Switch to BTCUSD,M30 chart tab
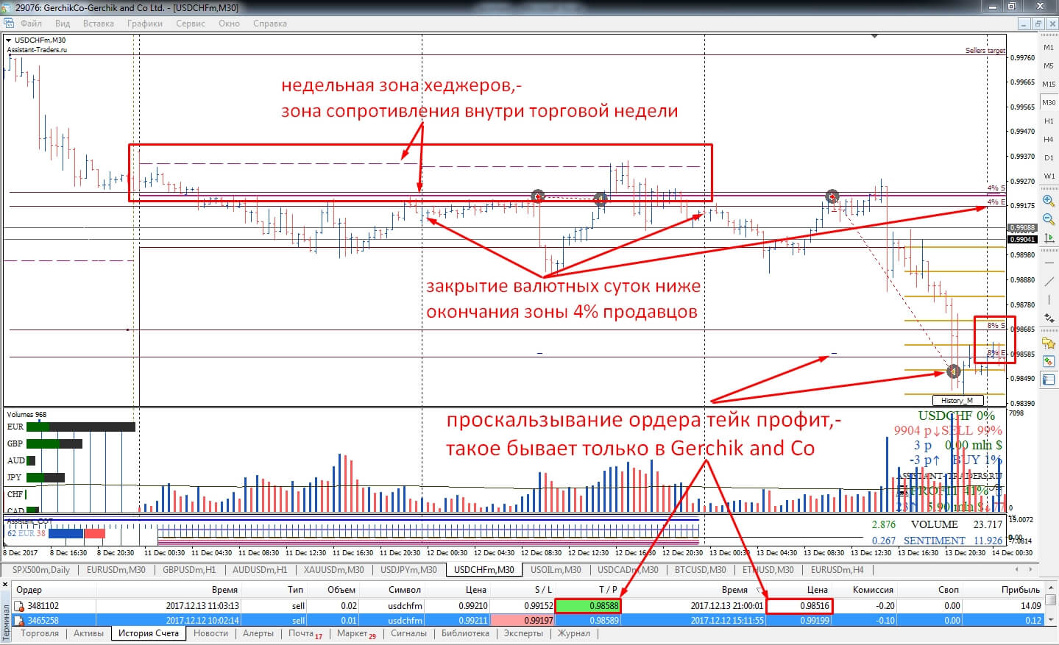The image size is (1059, 645). [x=701, y=570]
